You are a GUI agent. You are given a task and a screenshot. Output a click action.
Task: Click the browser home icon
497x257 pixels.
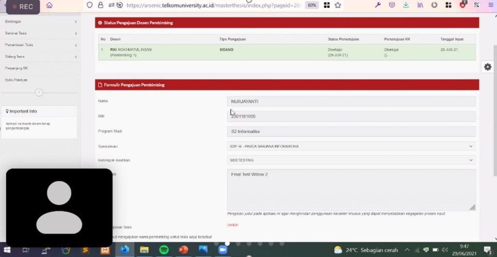click(49, 5)
